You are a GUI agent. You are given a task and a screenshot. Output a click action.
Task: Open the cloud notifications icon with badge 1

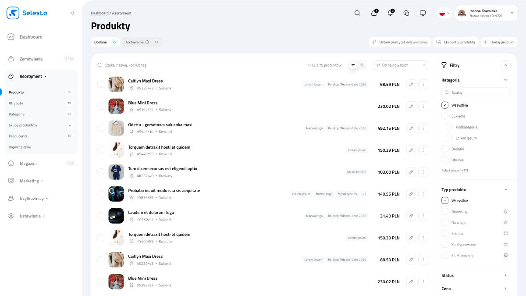click(x=374, y=13)
